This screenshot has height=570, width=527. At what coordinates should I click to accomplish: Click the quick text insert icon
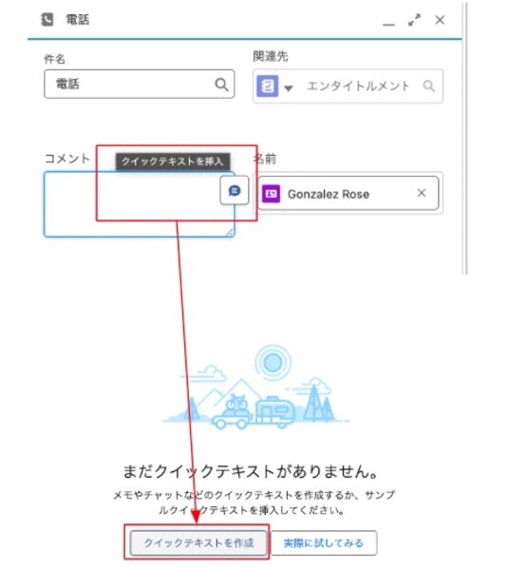tap(235, 190)
